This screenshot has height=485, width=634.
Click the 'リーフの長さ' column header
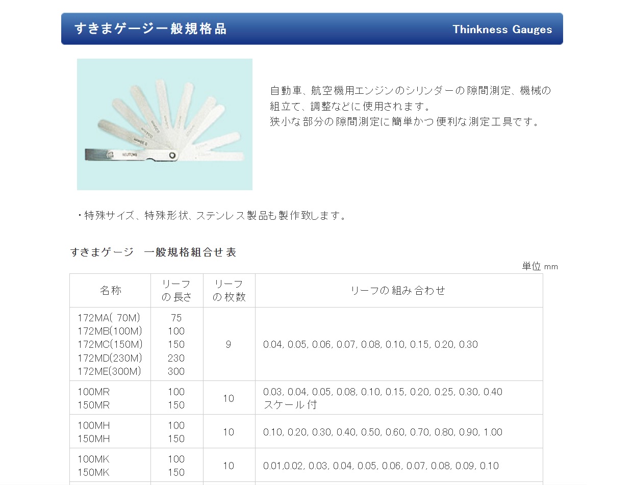[x=176, y=291]
